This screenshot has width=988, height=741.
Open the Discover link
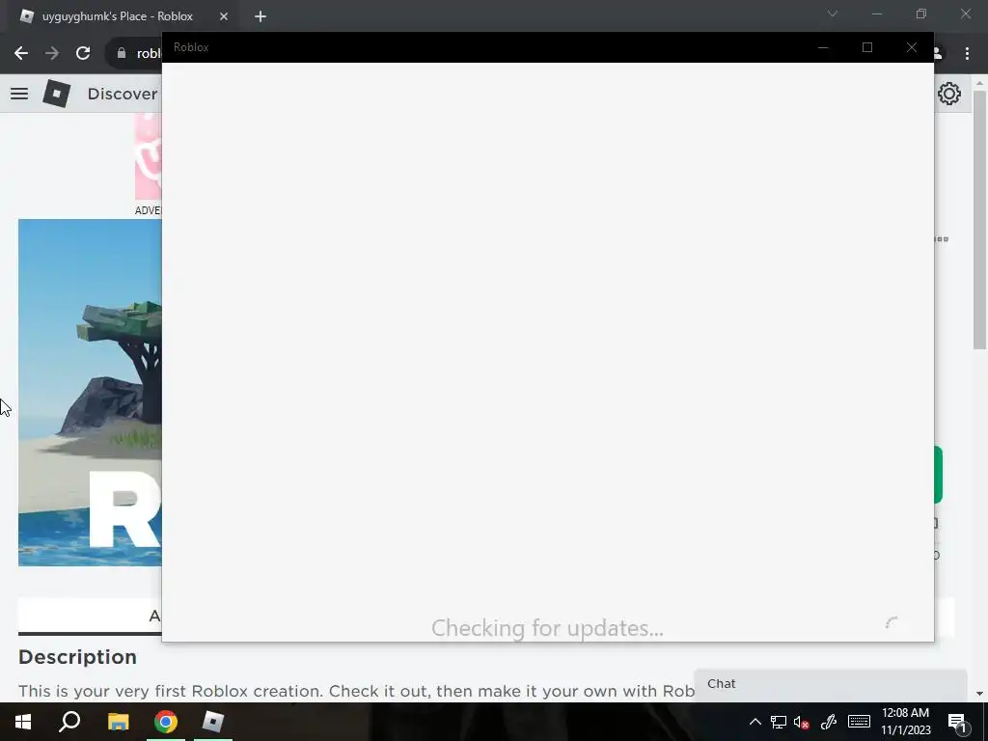123,94
